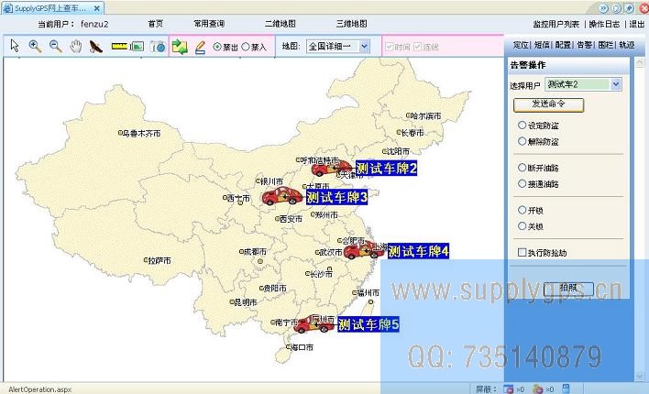The width and height of the screenshot is (649, 394).
Task: Select the hand pan tool
Action: [x=76, y=45]
